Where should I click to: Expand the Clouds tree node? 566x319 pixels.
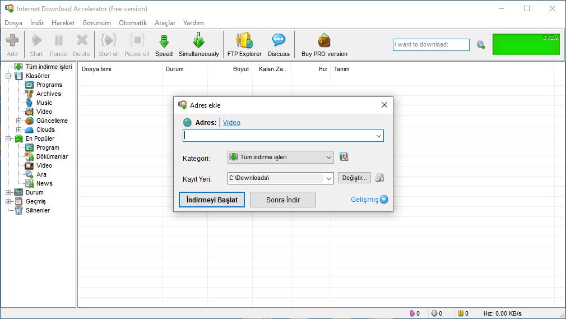tap(18, 130)
